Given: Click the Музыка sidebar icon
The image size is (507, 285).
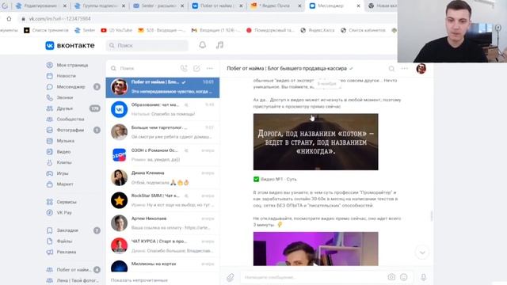Looking at the screenshot, I should point(49,141).
